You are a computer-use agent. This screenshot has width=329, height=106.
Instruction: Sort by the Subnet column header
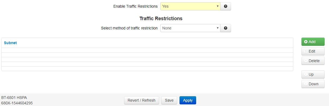(x=10, y=43)
